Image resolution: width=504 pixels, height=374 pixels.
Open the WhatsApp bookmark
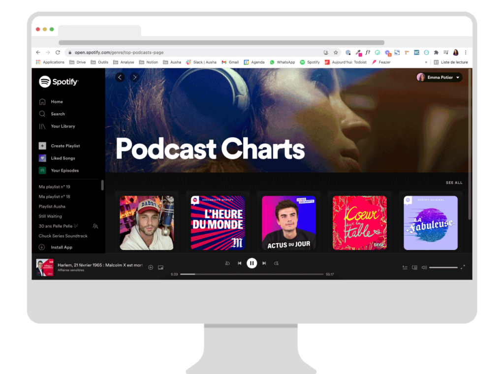pos(282,62)
